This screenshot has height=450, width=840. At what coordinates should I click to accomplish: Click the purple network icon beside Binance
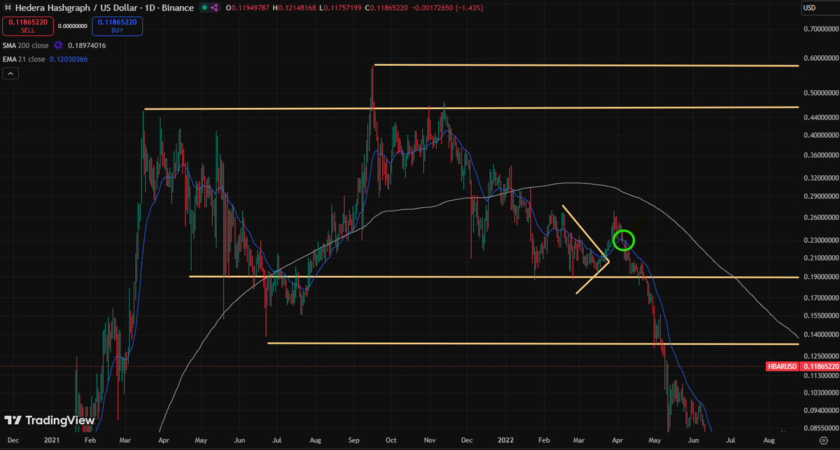pyautogui.click(x=213, y=8)
